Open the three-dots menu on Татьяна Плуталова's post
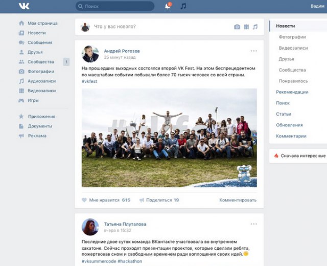The width and height of the screenshot is (327, 266). pyautogui.click(x=254, y=224)
